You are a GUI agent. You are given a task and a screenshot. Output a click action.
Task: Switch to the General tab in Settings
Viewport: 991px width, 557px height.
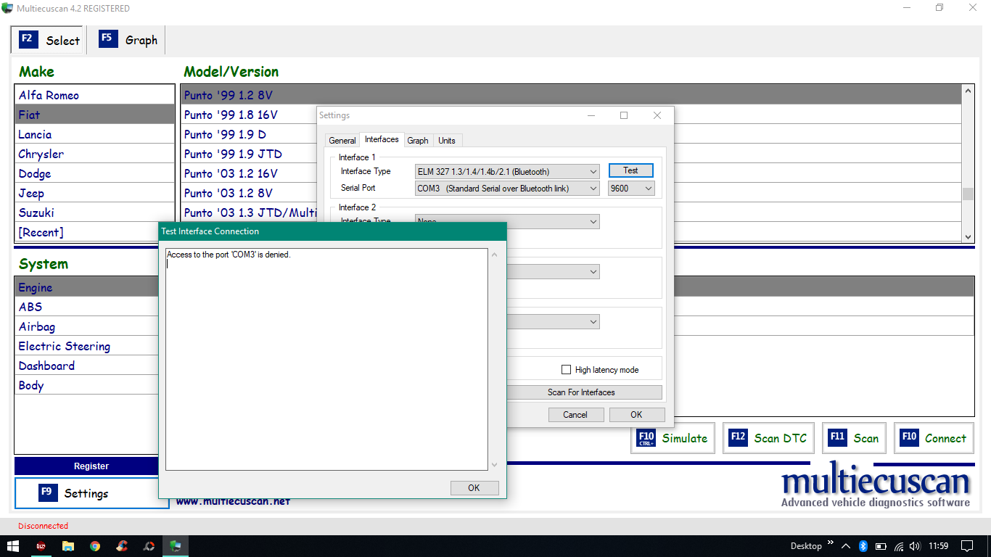click(342, 141)
